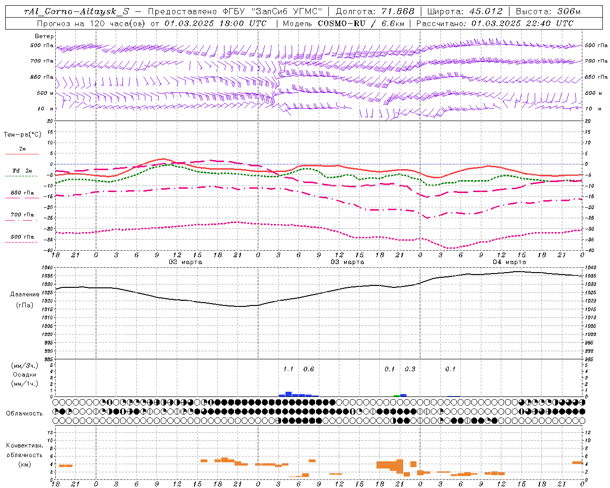Click the Конвективн. panel label
Screen dimensions: 610x488
pos(25,446)
